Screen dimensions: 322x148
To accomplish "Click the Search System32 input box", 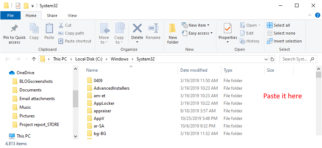I will coord(298,59).
